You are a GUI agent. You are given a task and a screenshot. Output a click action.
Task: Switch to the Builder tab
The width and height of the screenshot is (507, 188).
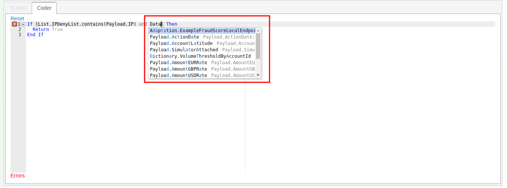pyautogui.click(x=18, y=8)
